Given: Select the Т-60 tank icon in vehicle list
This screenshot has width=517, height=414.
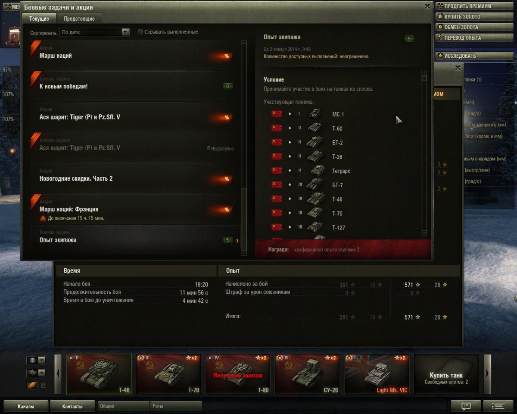Looking at the screenshot, I should click(x=315, y=128).
